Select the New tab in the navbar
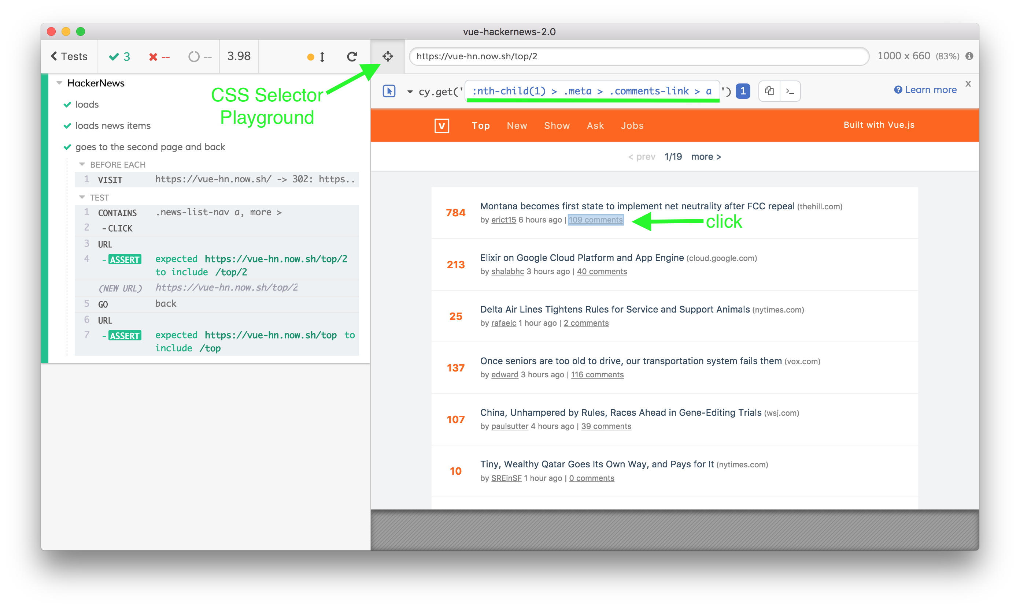The width and height of the screenshot is (1020, 609). pyautogui.click(x=517, y=126)
